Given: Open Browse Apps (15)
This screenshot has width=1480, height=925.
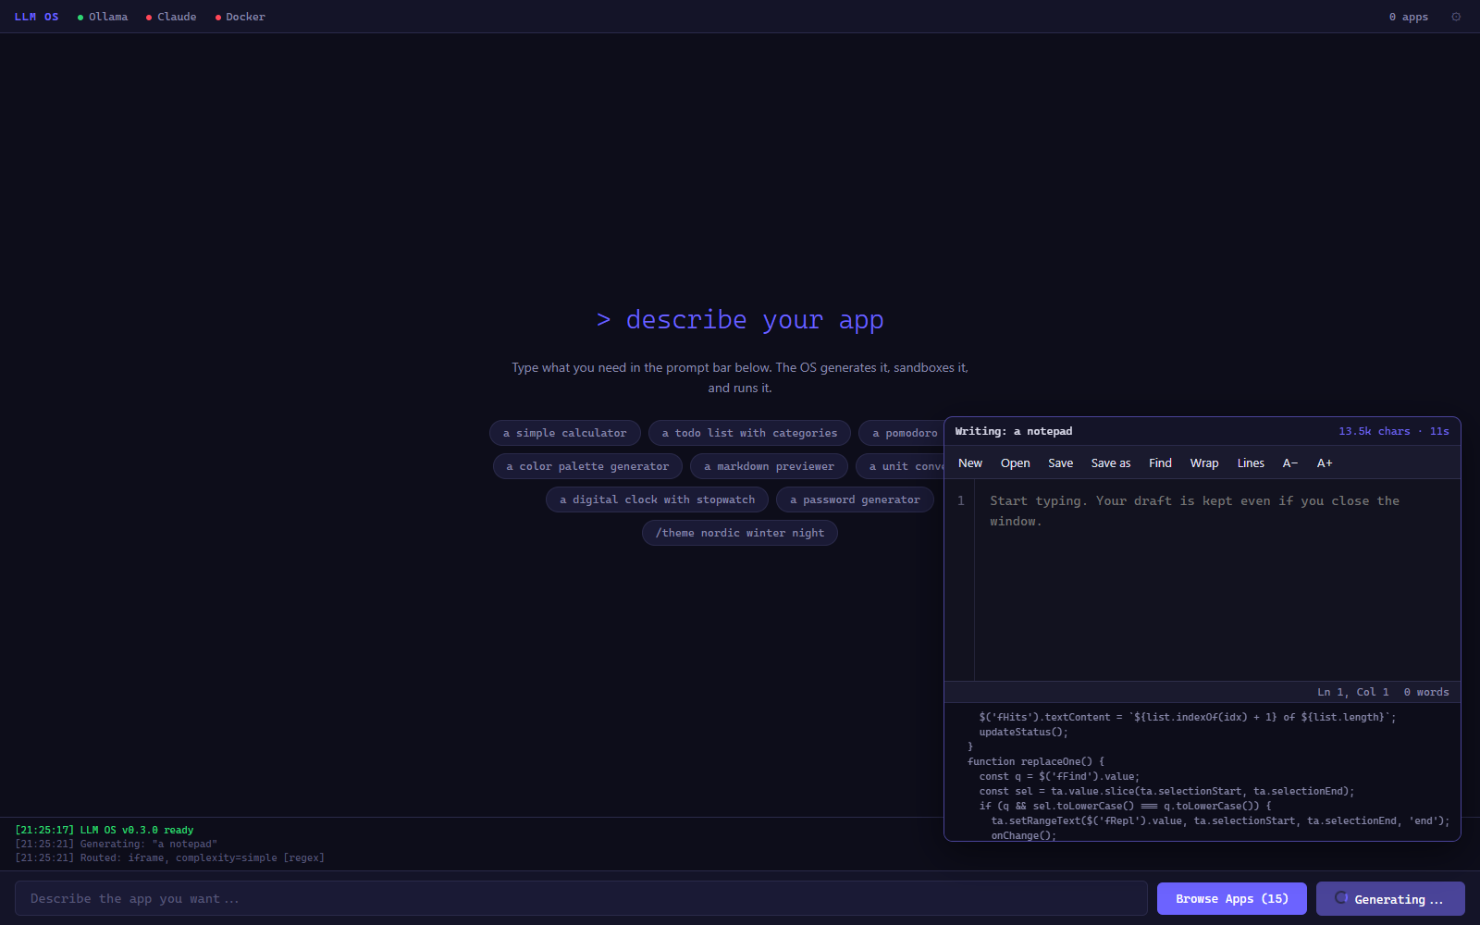Looking at the screenshot, I should [x=1232, y=898].
